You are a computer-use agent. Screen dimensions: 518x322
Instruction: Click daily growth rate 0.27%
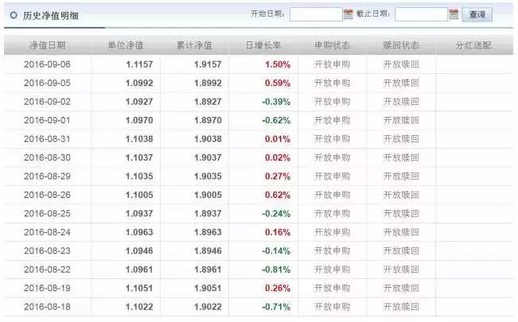click(278, 177)
